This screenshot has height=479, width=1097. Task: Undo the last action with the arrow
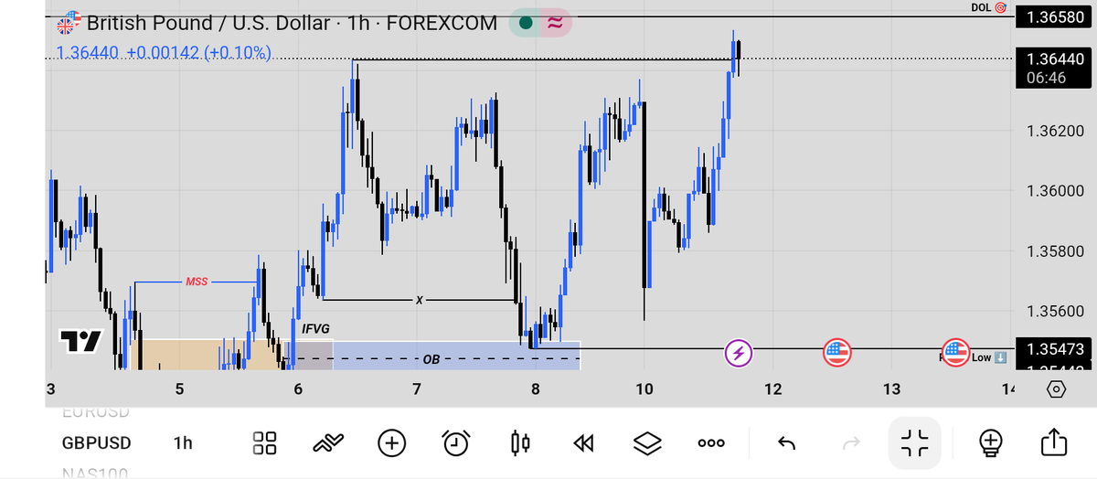pyautogui.click(x=786, y=443)
